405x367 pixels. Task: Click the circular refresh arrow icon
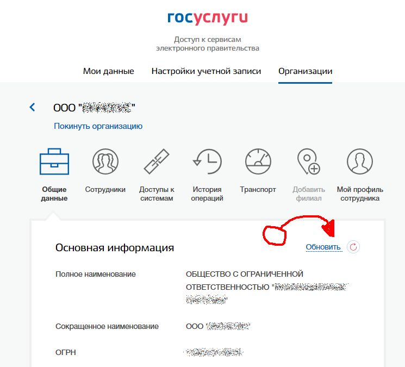click(x=353, y=247)
